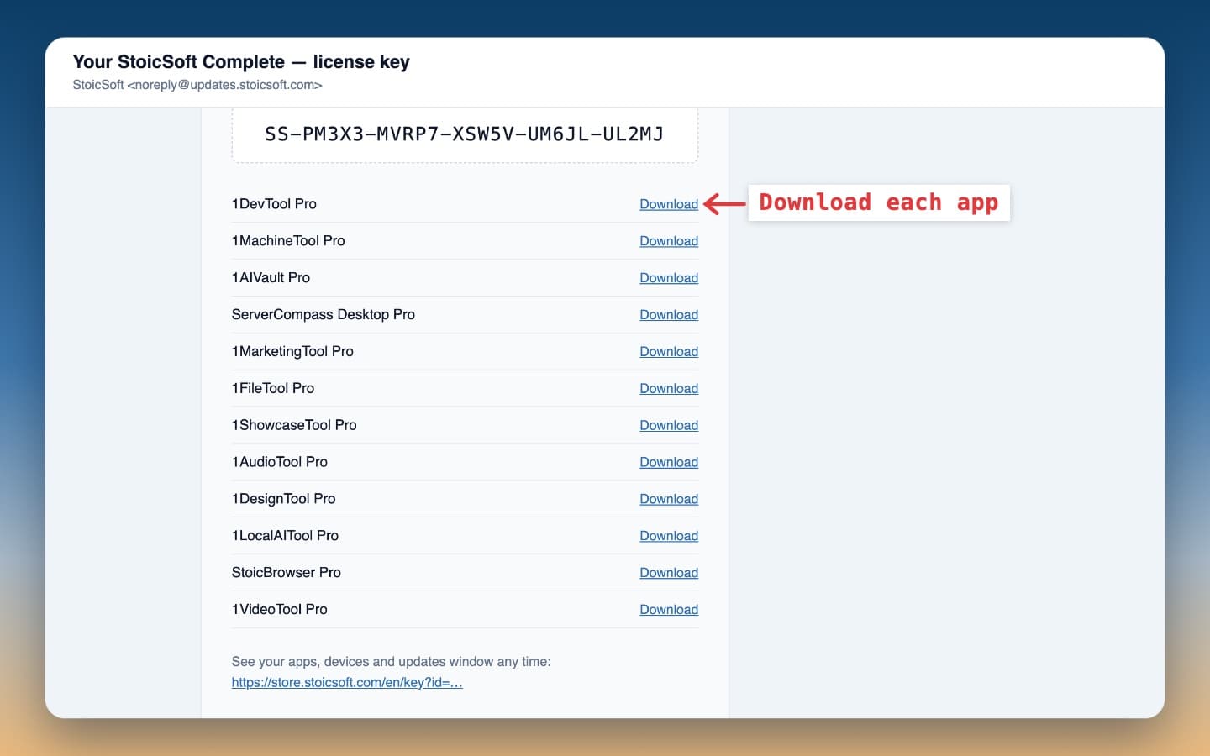
Task: Click the license key SS-PM3X3-MVRP7-XSW5V-UM6JL-UL2MJ
Action: (x=465, y=134)
